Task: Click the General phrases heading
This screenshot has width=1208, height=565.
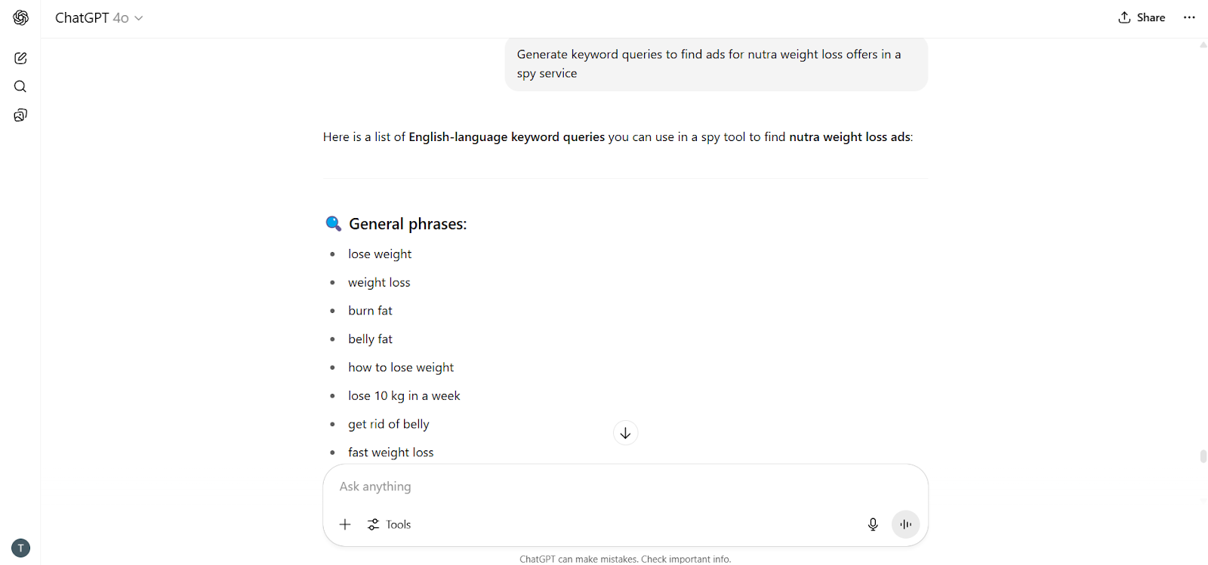Action: [408, 224]
